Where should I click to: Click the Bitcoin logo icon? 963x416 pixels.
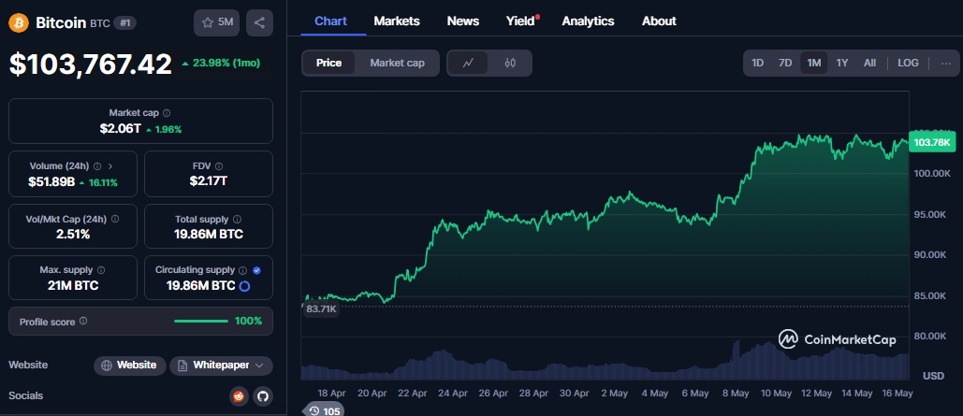(x=19, y=22)
